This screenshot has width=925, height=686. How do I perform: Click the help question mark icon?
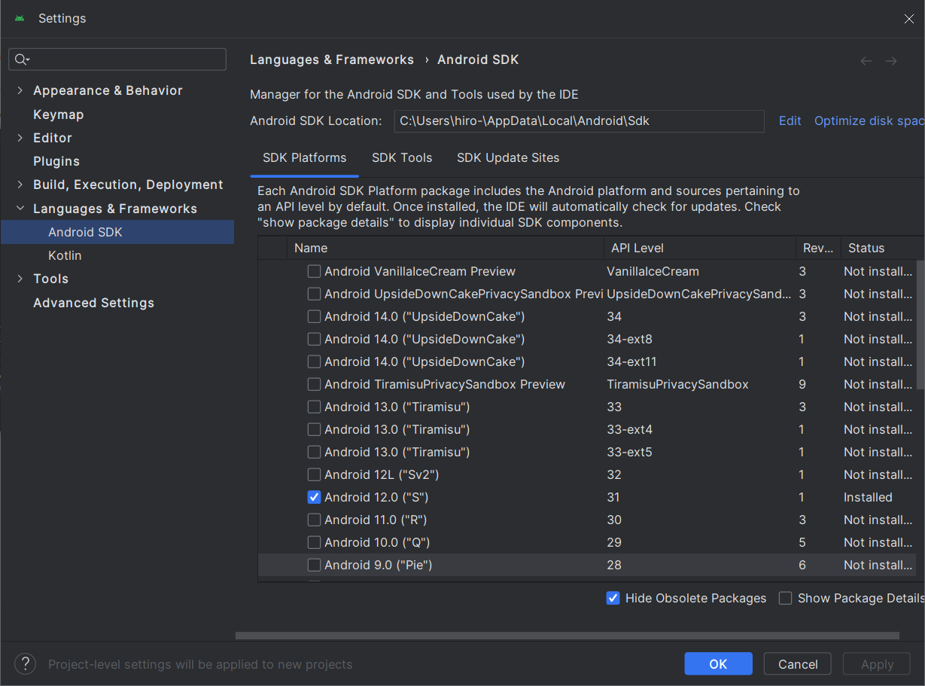pyautogui.click(x=25, y=663)
